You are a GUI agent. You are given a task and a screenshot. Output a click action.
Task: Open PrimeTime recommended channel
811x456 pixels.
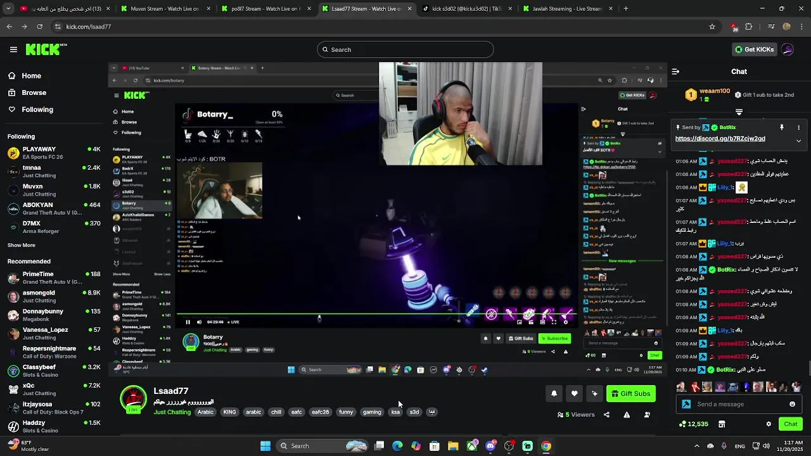[54, 277]
